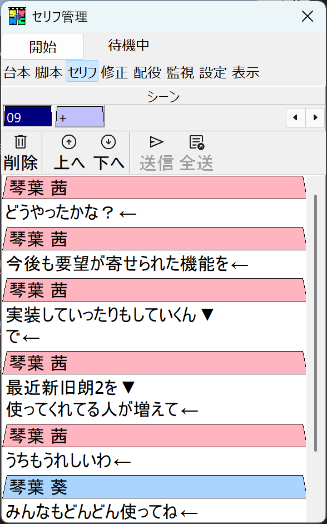The image size is (327, 524).
Task: Open the 監視 menu
Action: (180, 72)
